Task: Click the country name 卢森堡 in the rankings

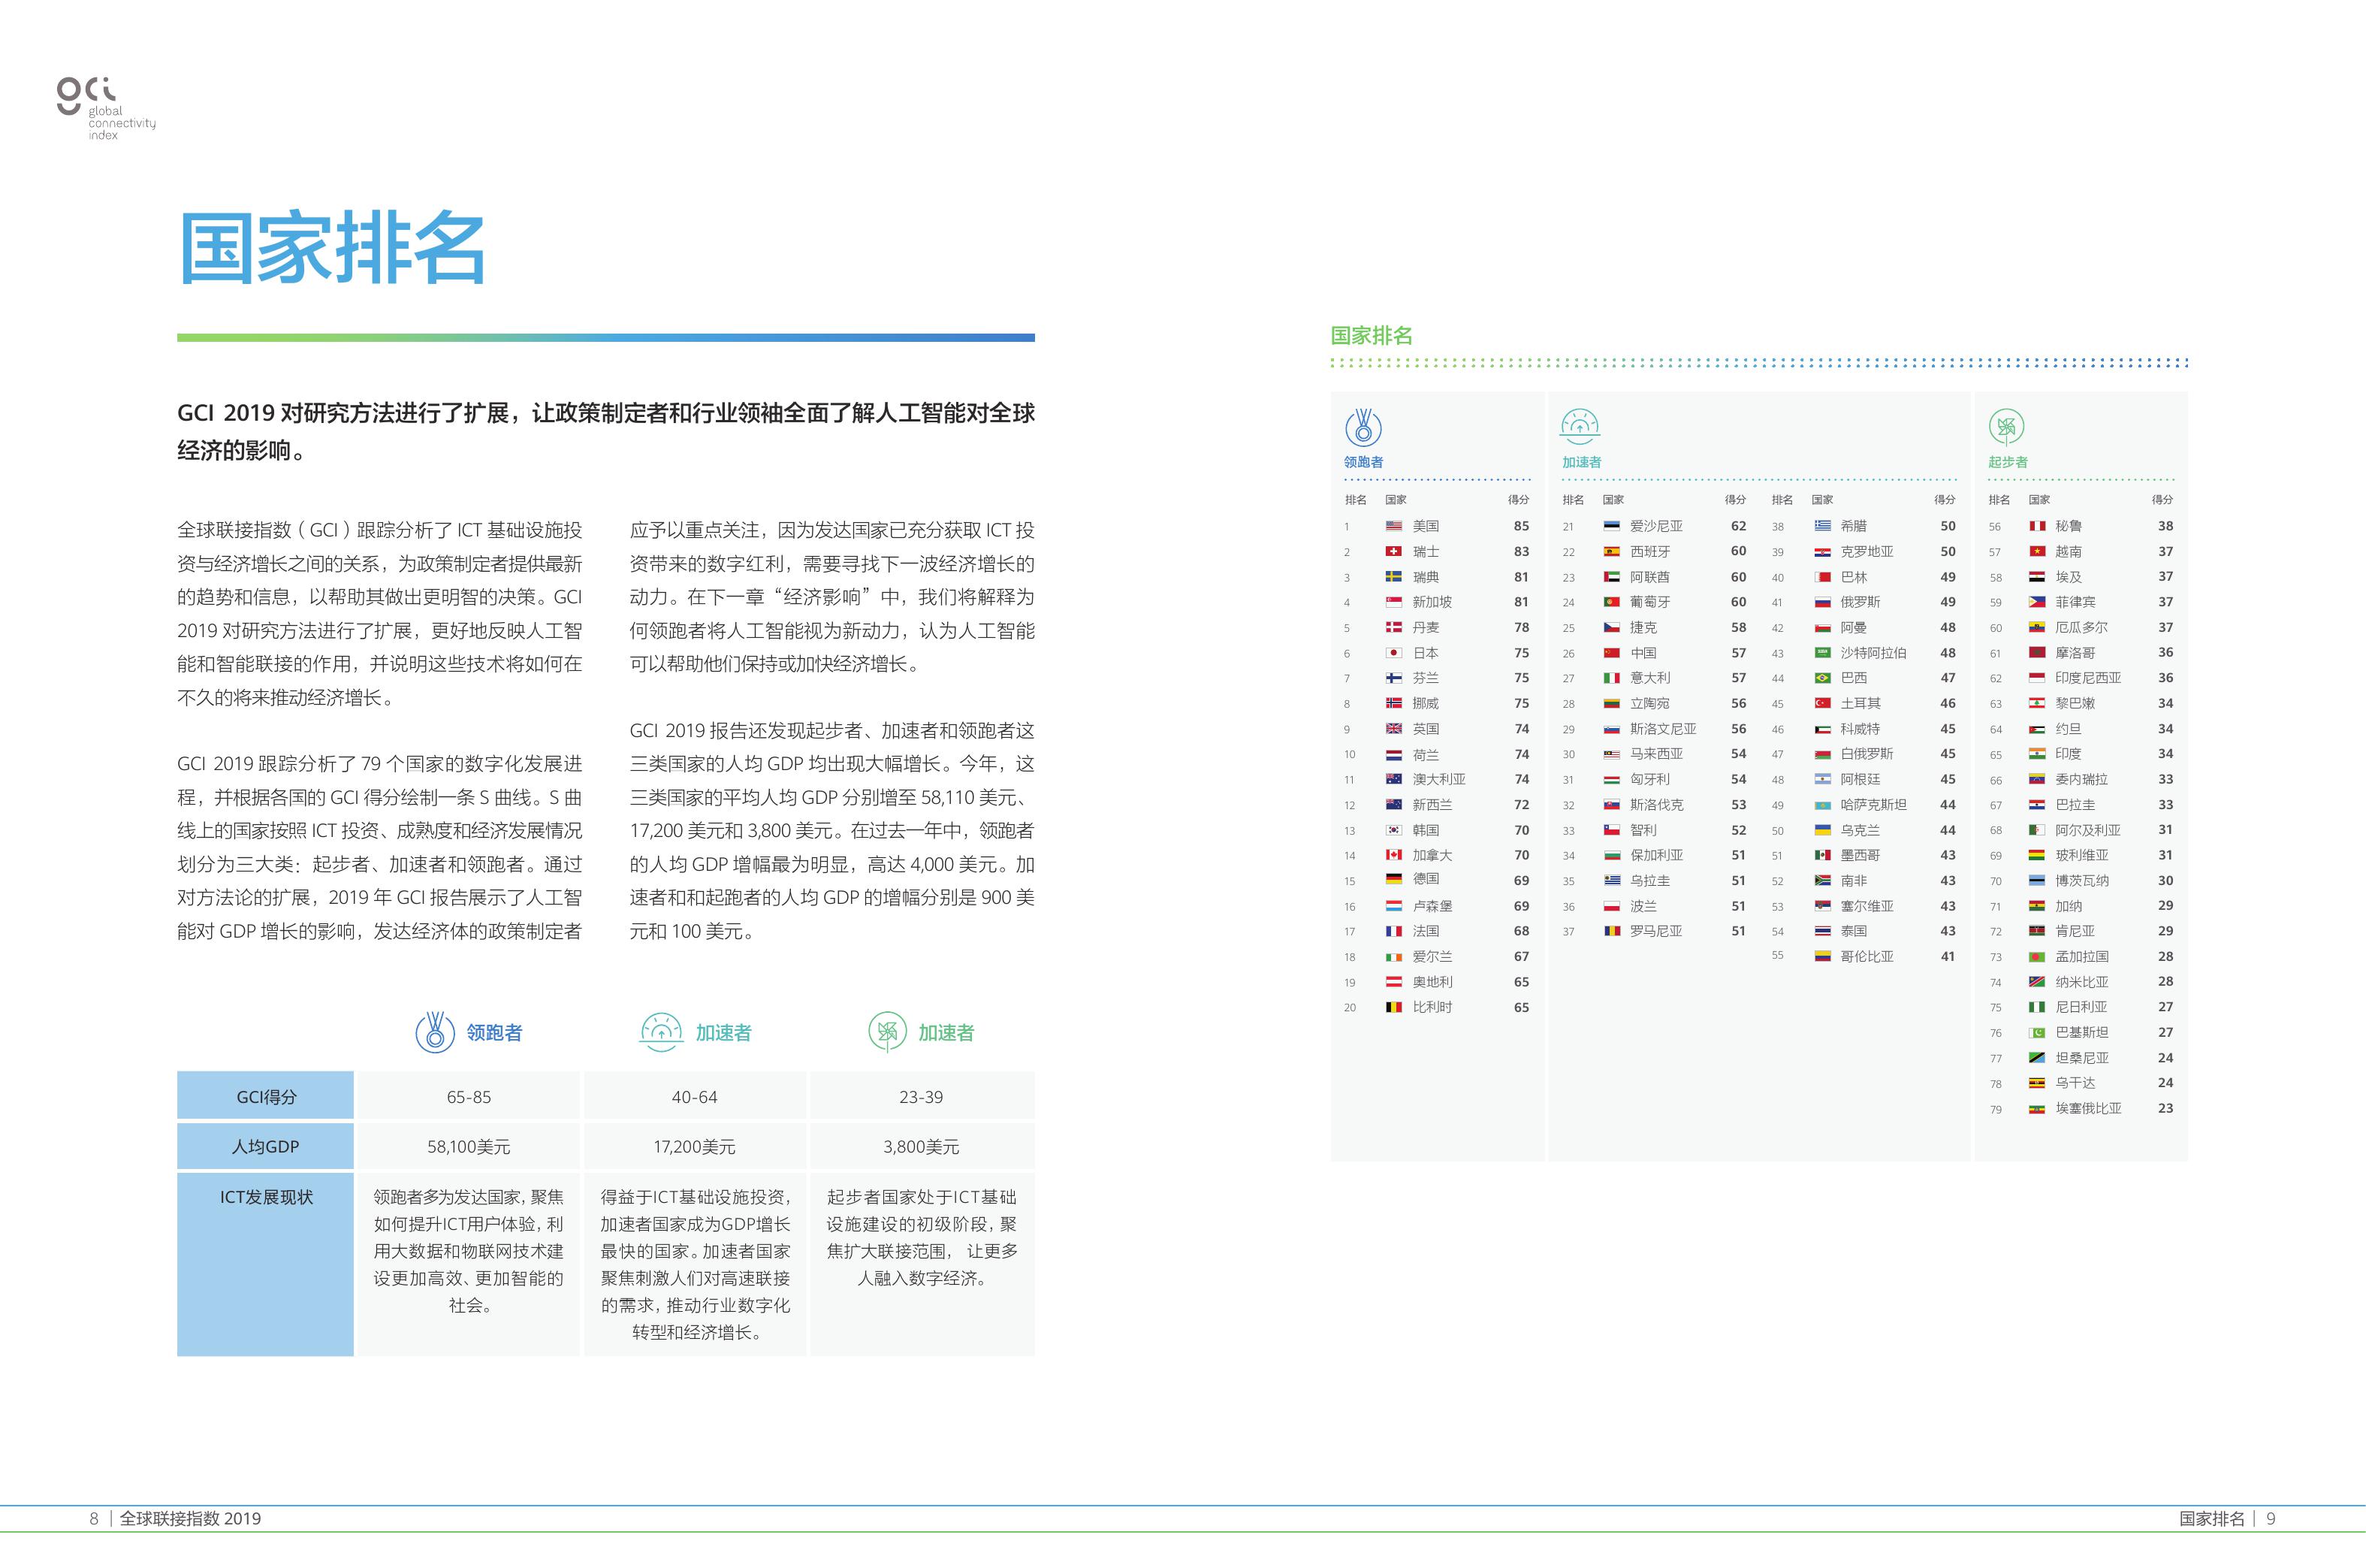Action: pos(1432,906)
